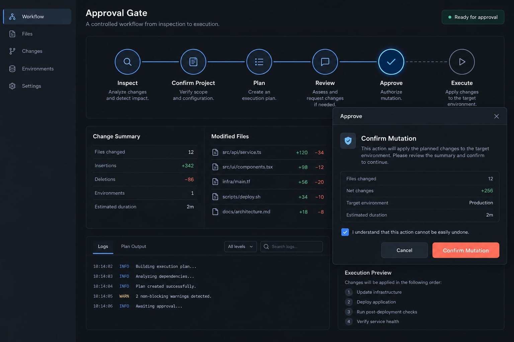
Task: Click the 'Awaiting approval...' log line
Action: click(159, 306)
